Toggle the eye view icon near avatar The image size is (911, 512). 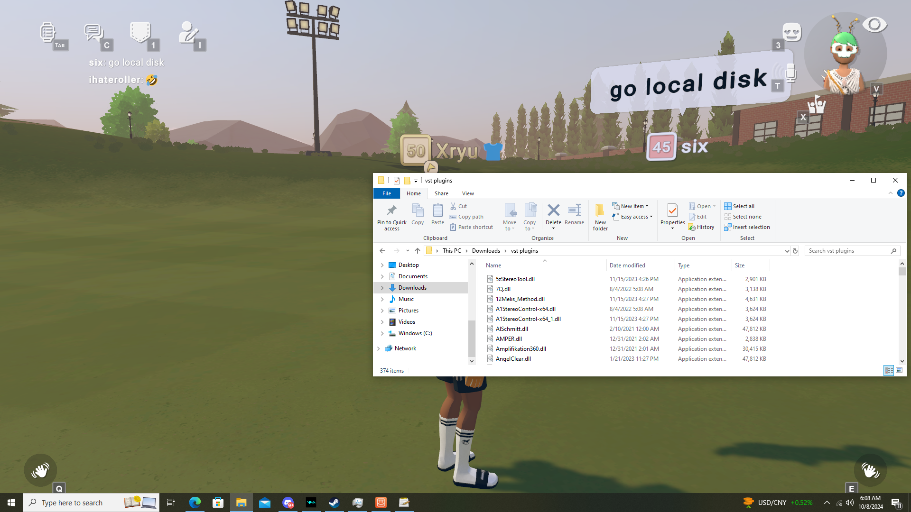pyautogui.click(x=874, y=25)
